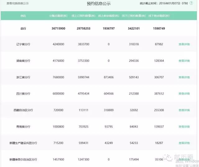Viewport: 199px width, 167px height.
Task: View details for 西藏自治区分行
Action: pyautogui.click(x=184, y=110)
